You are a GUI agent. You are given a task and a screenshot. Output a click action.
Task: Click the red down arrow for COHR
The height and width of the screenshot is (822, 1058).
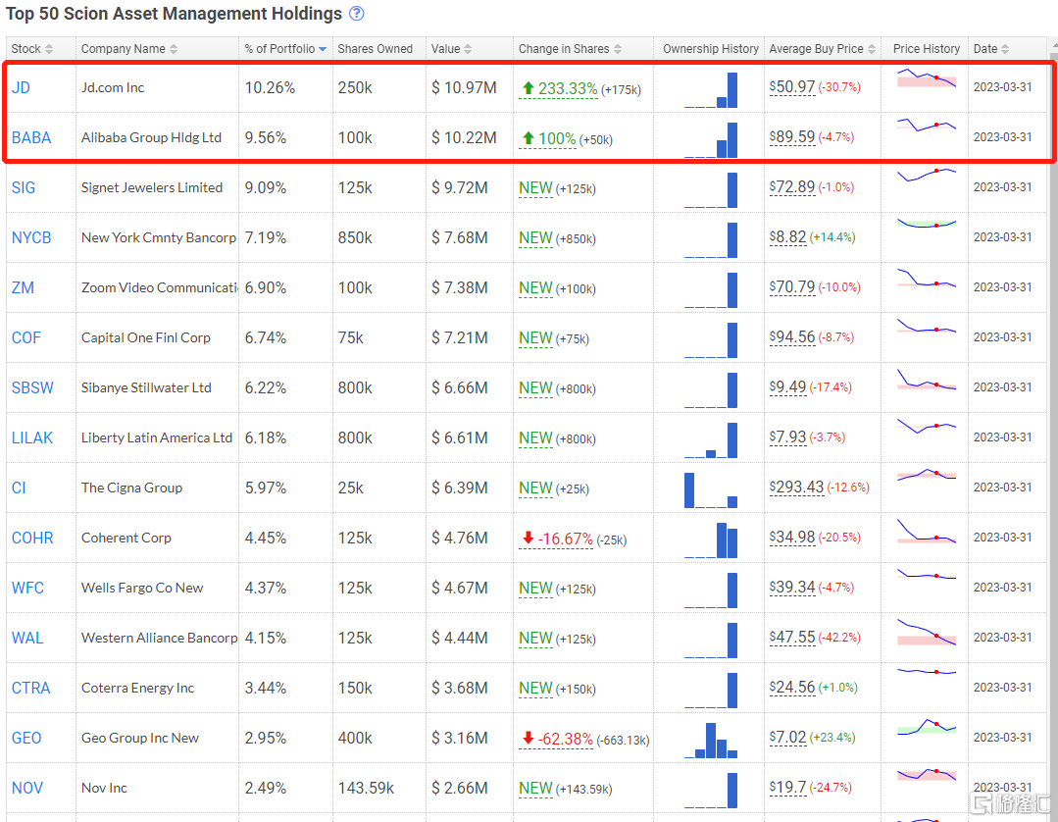click(528, 539)
